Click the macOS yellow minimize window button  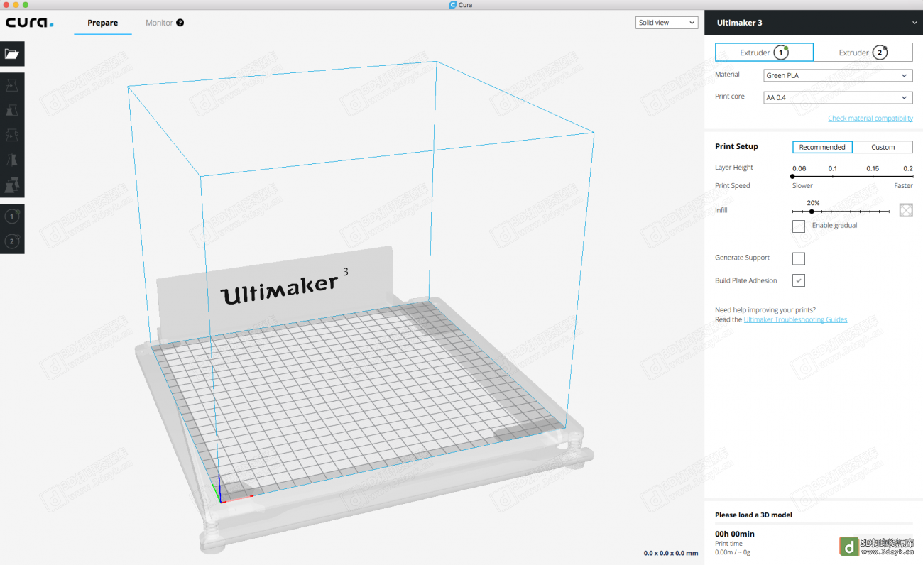(16, 5)
